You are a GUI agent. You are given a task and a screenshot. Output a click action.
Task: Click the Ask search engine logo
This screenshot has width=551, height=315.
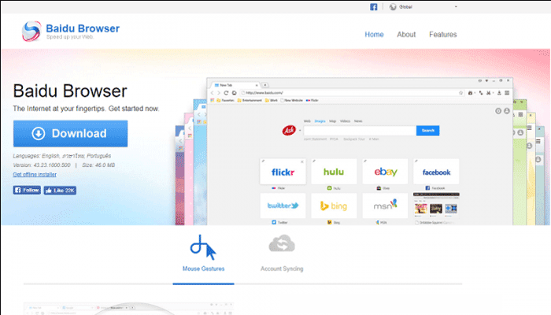pyautogui.click(x=289, y=131)
